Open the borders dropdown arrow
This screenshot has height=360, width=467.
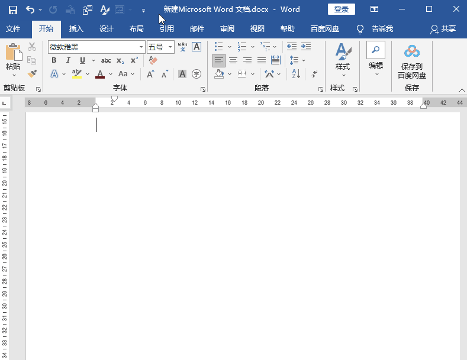click(253, 74)
